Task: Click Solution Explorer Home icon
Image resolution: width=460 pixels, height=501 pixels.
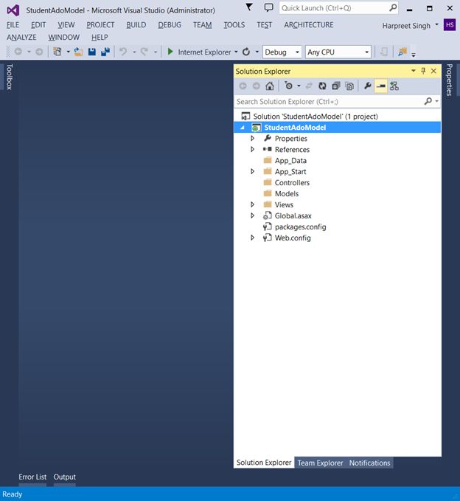Action: pos(270,86)
